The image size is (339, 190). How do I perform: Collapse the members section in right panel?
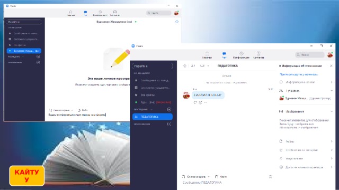332,91
